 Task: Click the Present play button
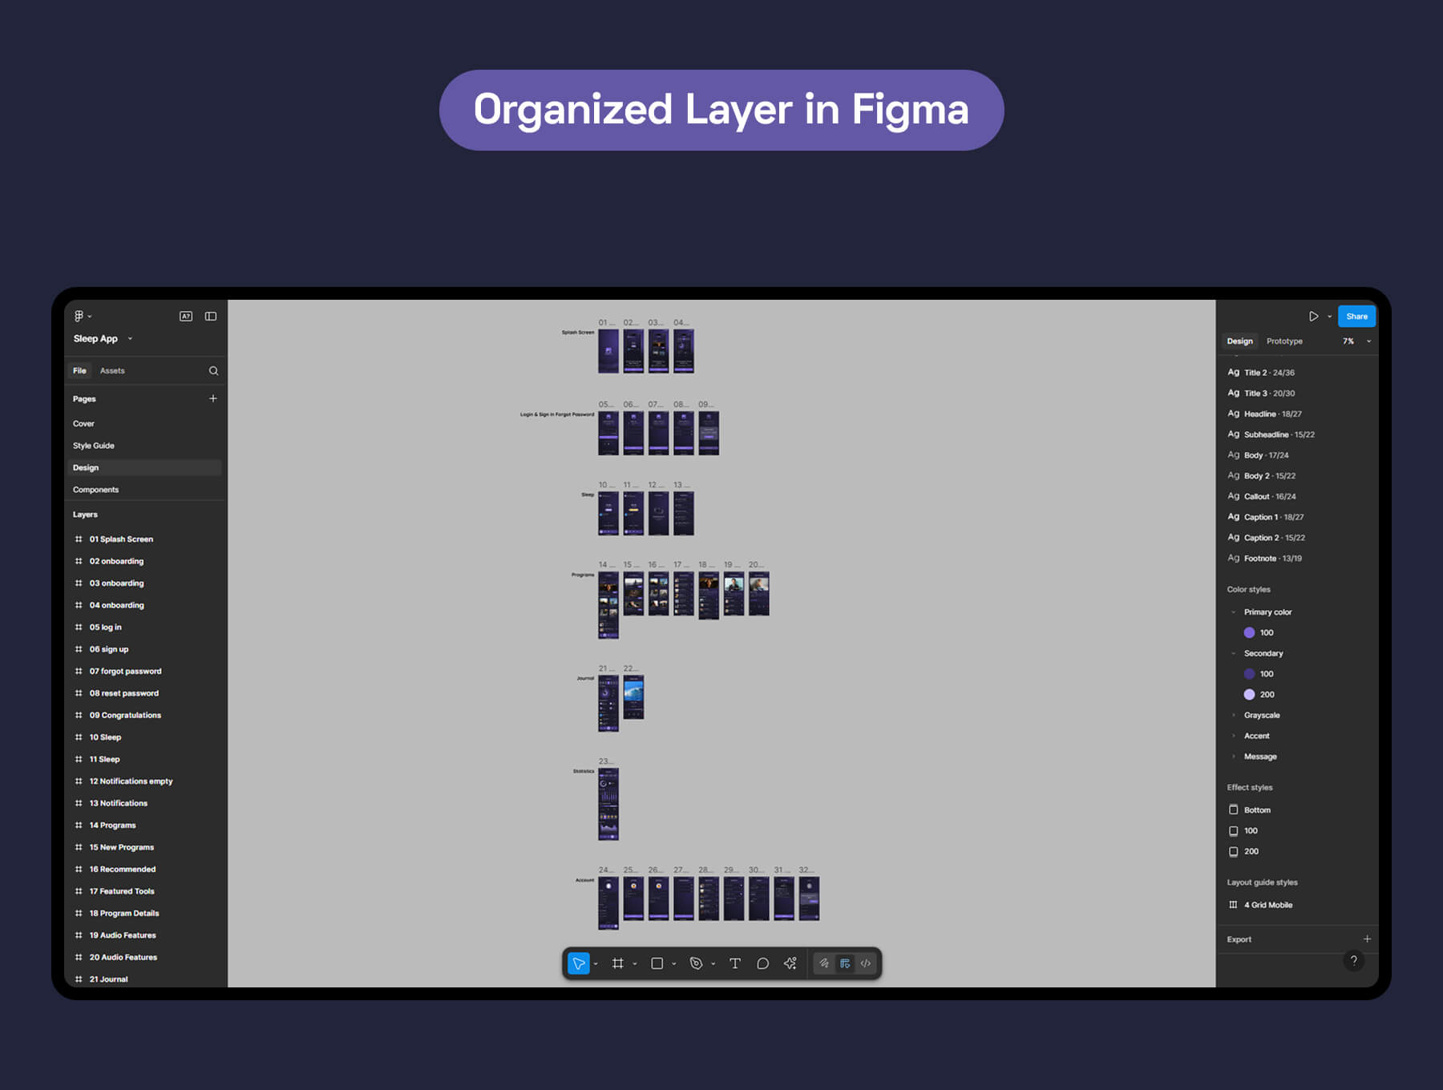1313,317
